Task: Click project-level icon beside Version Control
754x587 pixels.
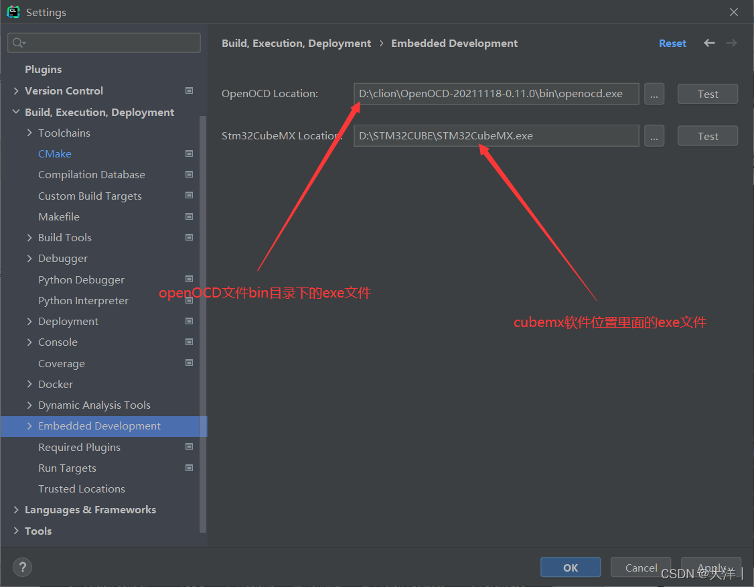Action: (190, 90)
